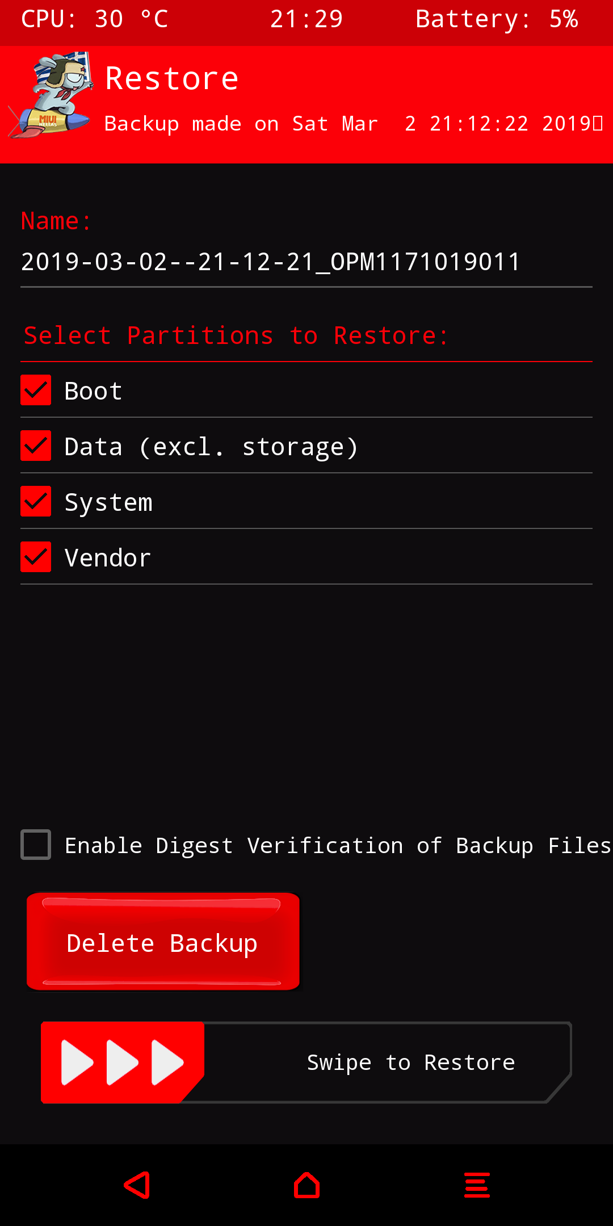The width and height of the screenshot is (613, 1226).
Task: Click the swipe slider arrow handle
Action: click(x=122, y=1062)
